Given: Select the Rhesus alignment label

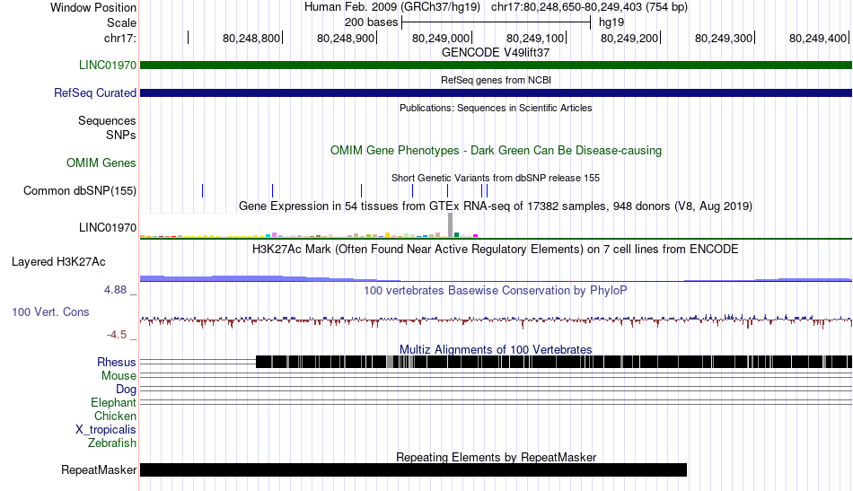Looking at the screenshot, I should click(116, 362).
